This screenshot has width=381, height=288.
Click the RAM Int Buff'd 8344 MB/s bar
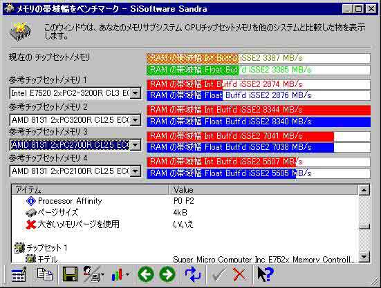(259, 110)
